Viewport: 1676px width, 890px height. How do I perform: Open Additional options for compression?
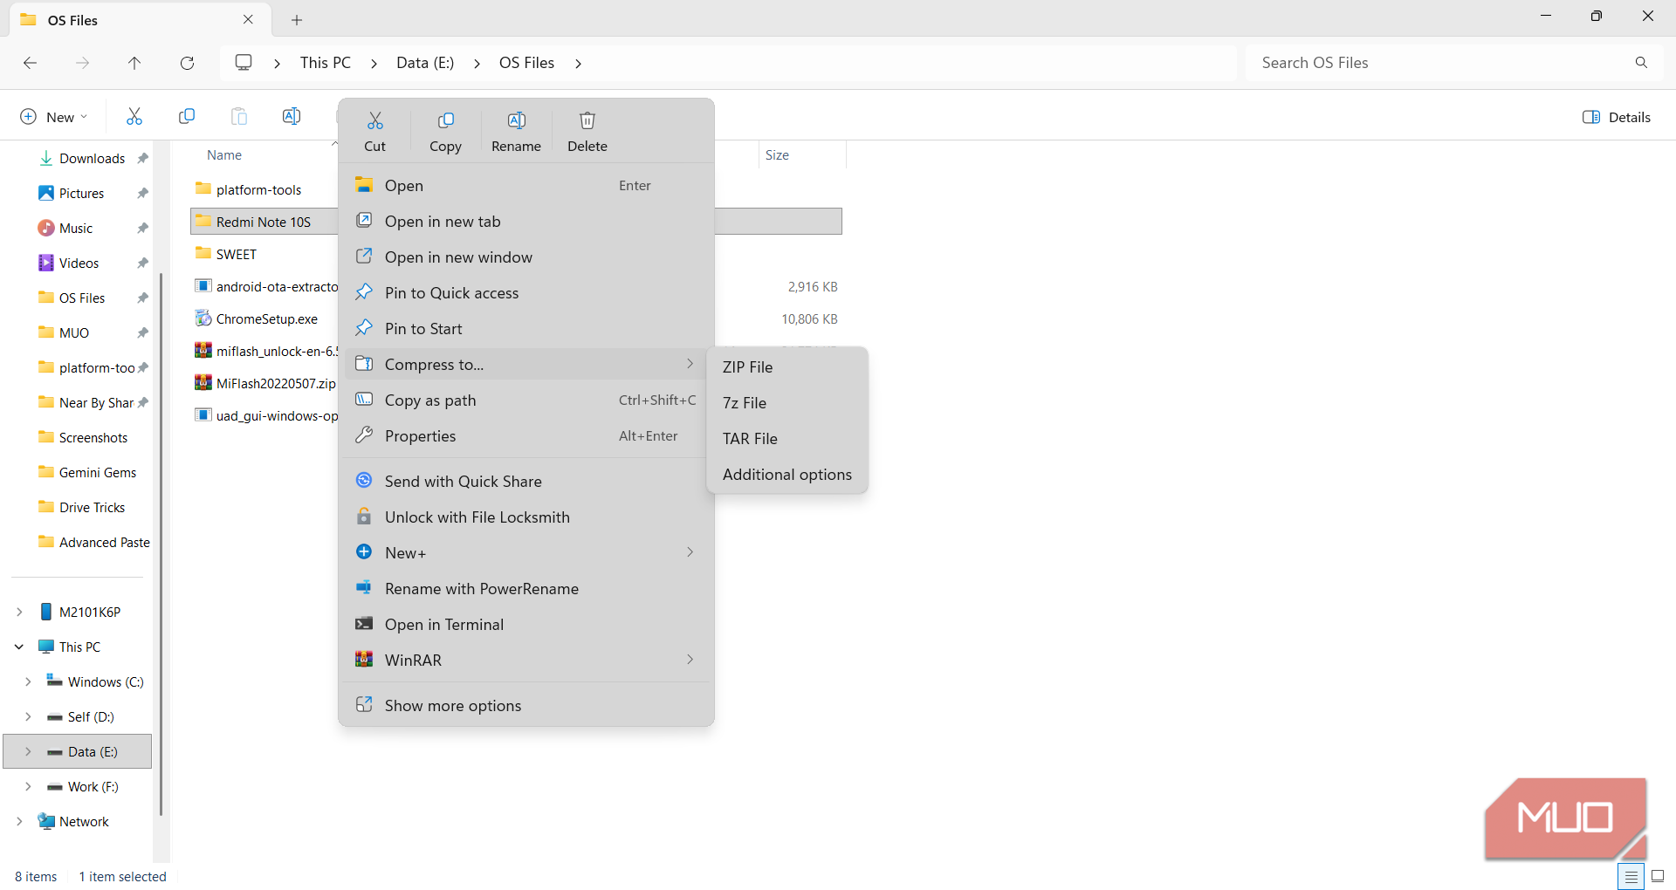click(786, 475)
